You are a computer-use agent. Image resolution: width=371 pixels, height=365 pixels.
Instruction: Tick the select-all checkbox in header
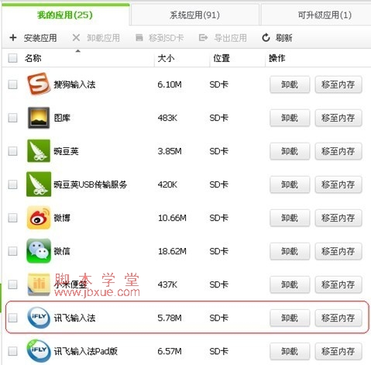[12, 58]
